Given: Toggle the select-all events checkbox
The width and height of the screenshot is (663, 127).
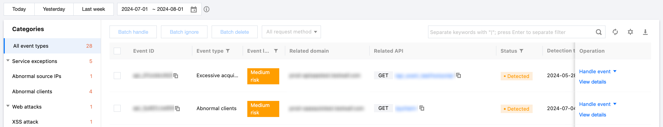Looking at the screenshot, I should [117, 51].
